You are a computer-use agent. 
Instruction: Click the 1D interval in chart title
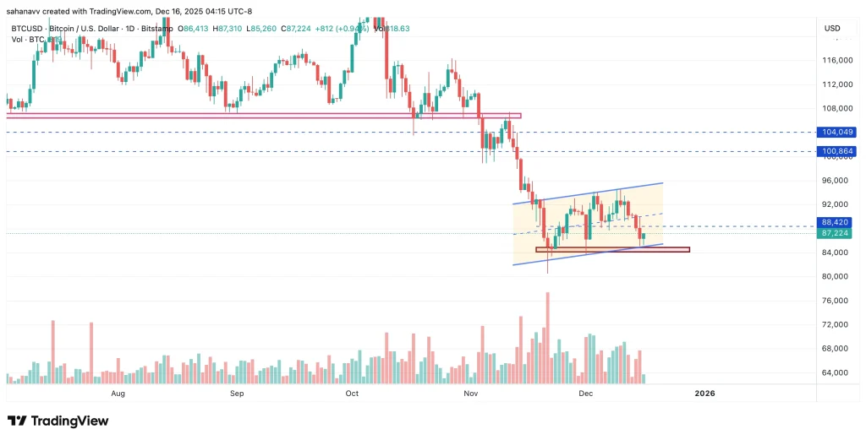(x=130, y=29)
